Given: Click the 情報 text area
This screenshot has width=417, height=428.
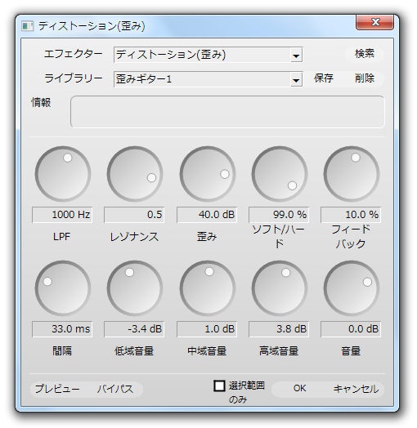Looking at the screenshot, I should (x=227, y=112).
